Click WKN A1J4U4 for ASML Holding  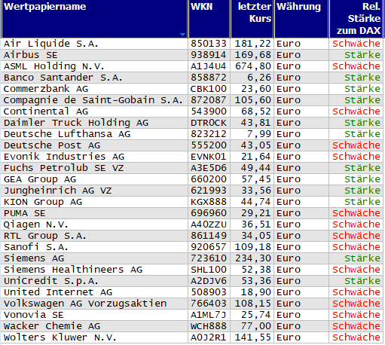[x=209, y=66]
